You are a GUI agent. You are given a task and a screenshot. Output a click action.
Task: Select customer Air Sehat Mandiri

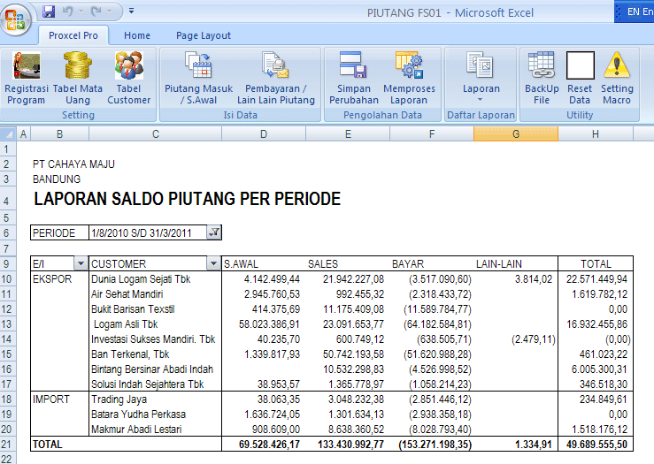(127, 294)
